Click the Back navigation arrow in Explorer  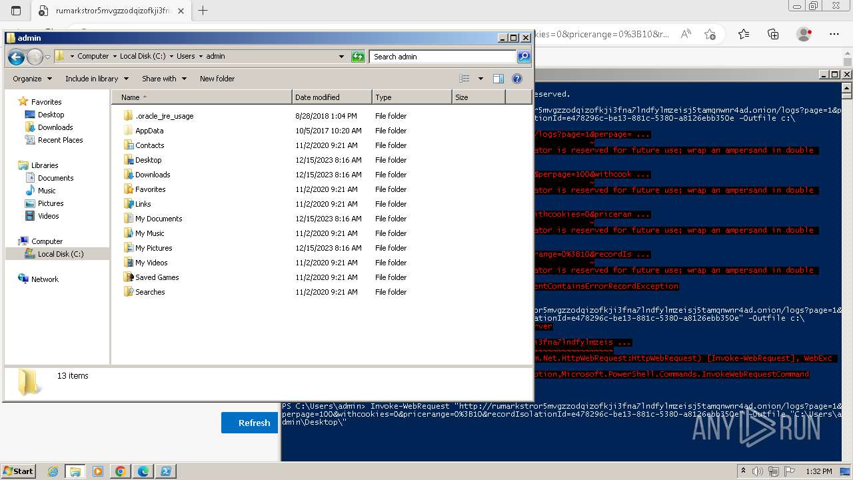click(16, 57)
